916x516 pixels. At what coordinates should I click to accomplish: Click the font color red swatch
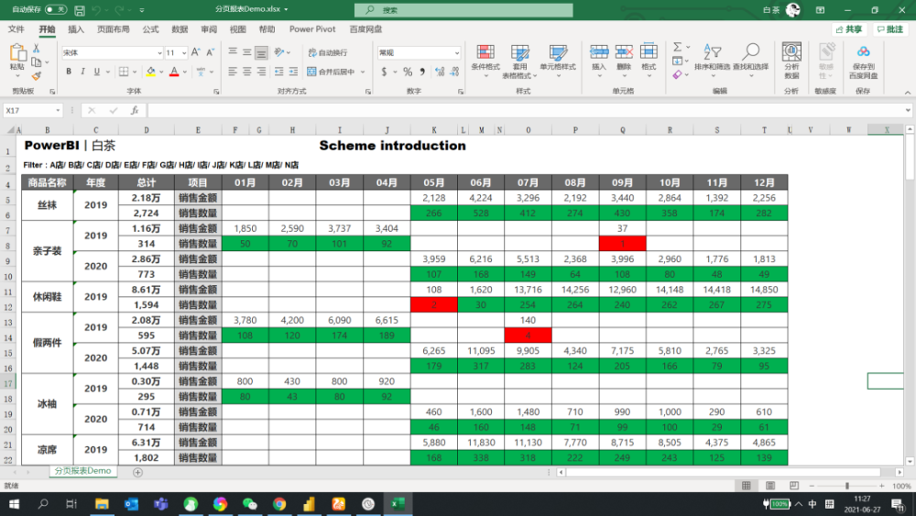click(173, 71)
